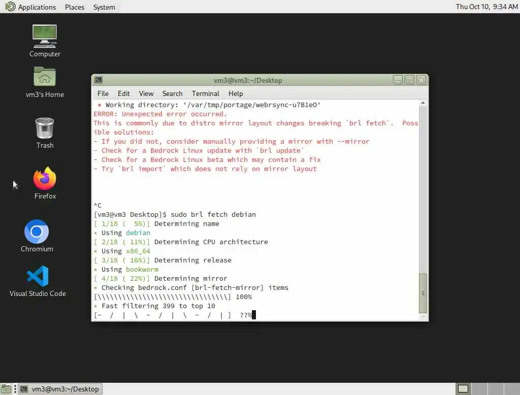Open the Places menu
Screen dimensions: 520x395
pos(75,7)
